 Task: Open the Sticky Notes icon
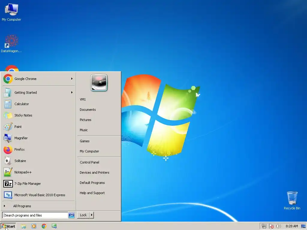tap(8, 115)
